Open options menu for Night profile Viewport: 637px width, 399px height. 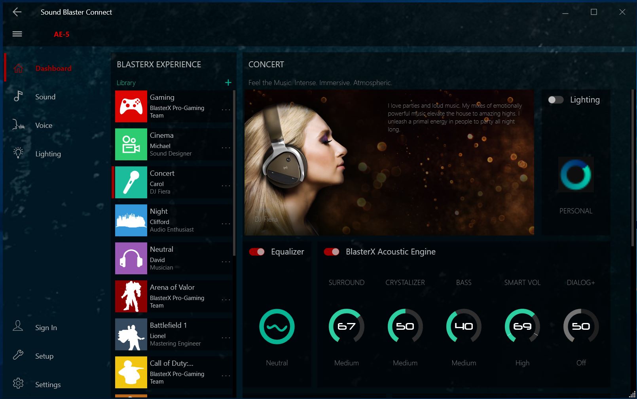tap(226, 224)
